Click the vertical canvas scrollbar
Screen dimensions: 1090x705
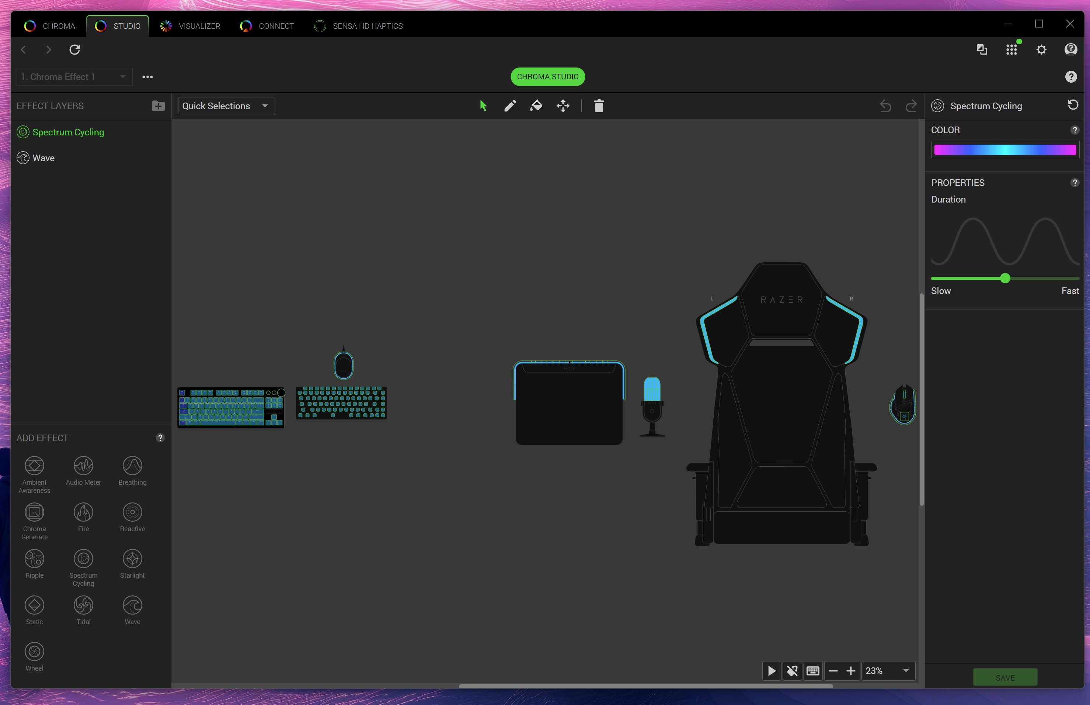tap(921, 399)
